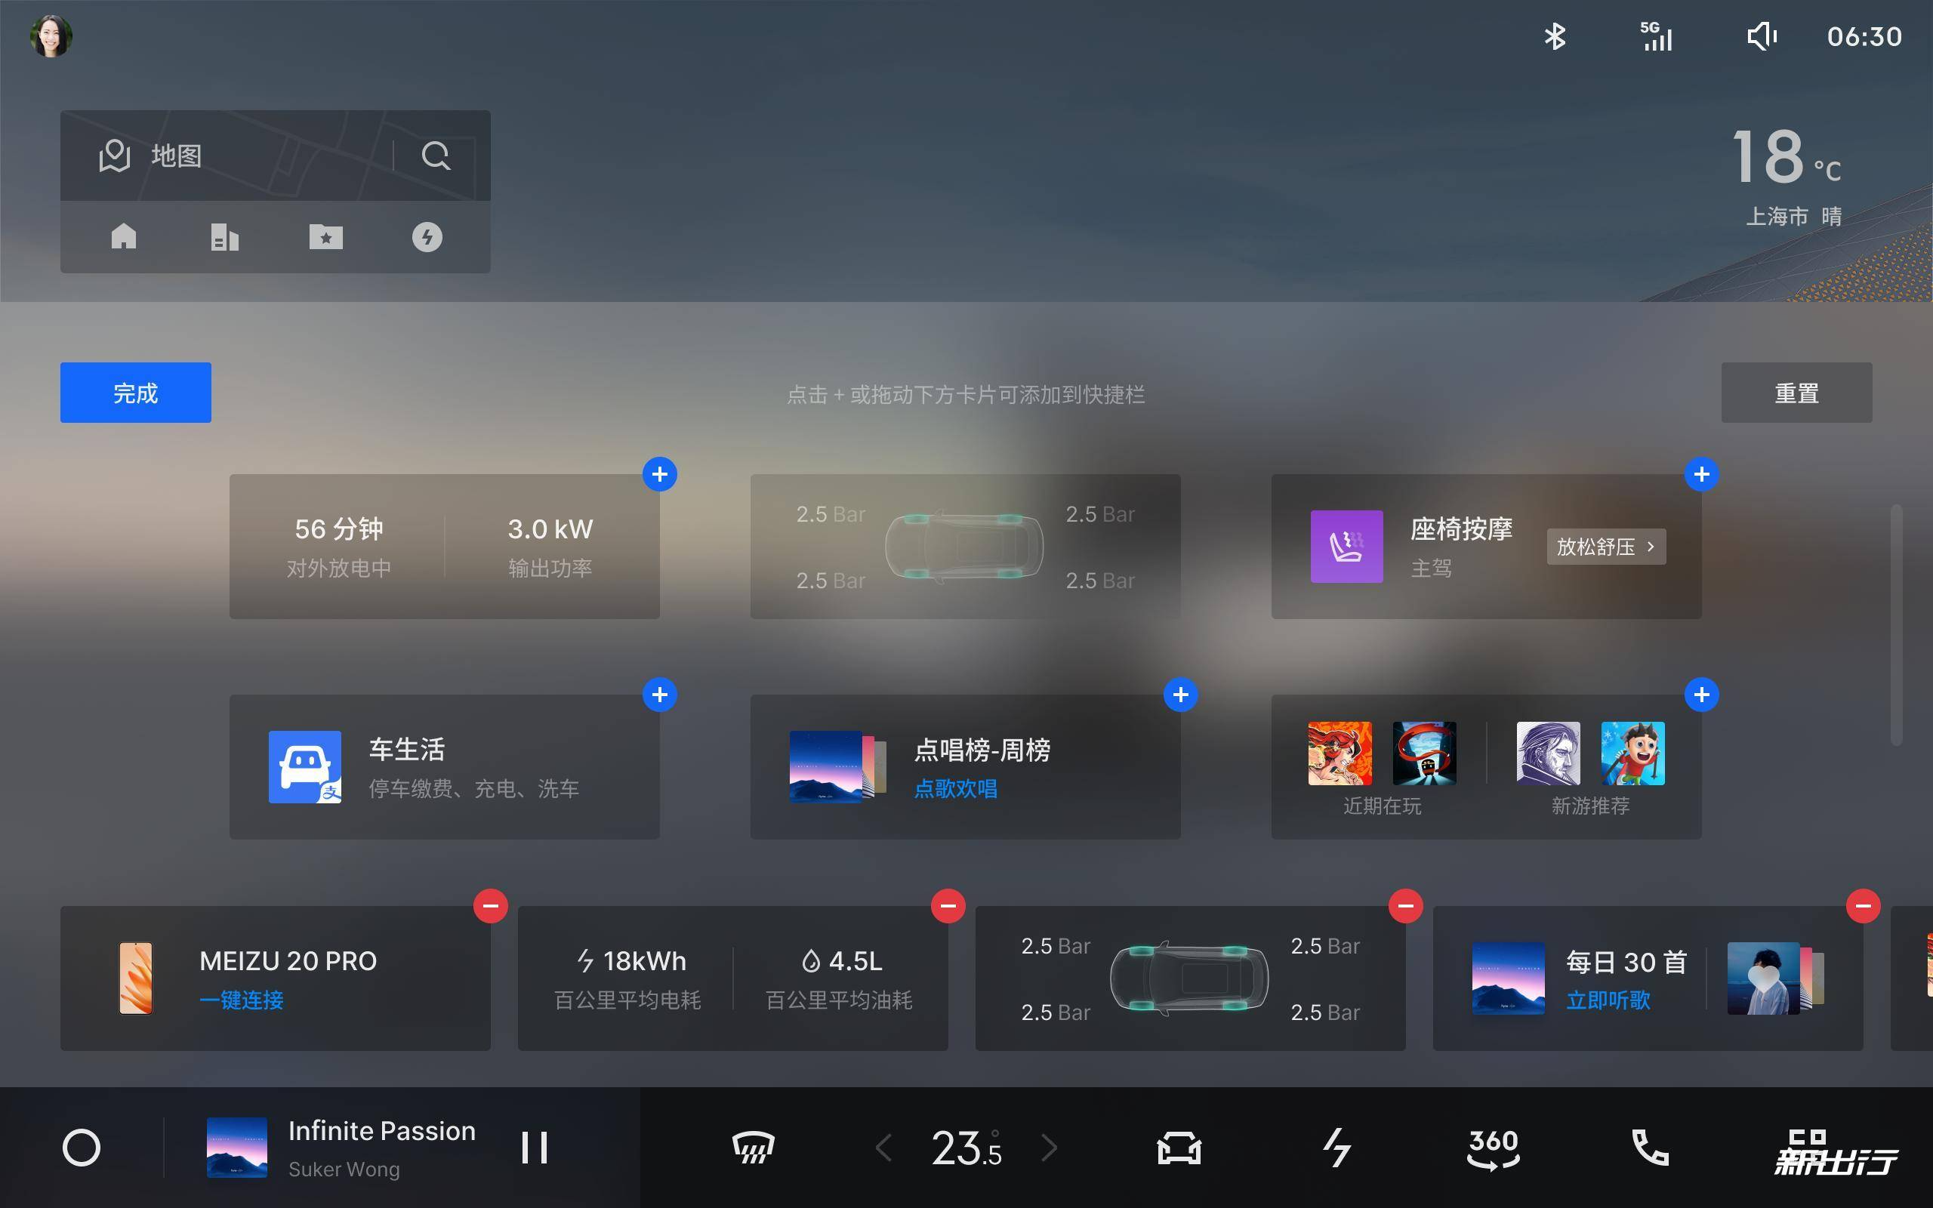This screenshot has width=1933, height=1208.
Task: Open the 360 camera view
Action: pos(1494,1148)
